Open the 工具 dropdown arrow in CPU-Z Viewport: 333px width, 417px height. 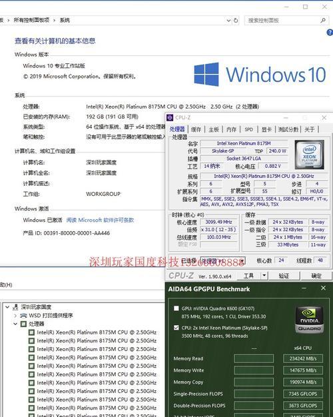point(264,276)
